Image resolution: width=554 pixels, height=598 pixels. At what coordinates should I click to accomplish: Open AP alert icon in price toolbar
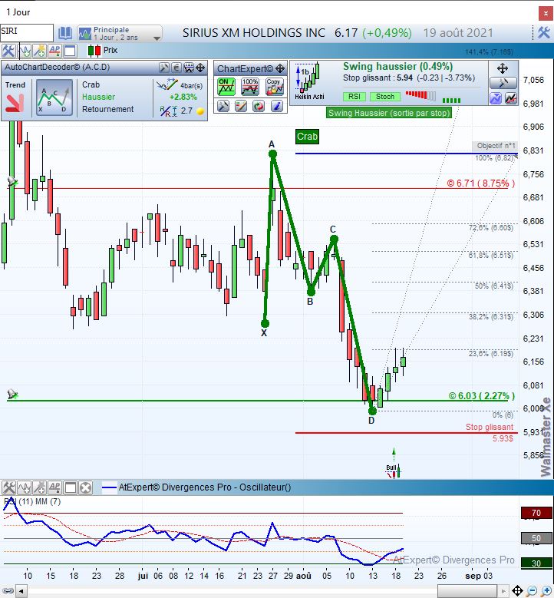coord(54,51)
